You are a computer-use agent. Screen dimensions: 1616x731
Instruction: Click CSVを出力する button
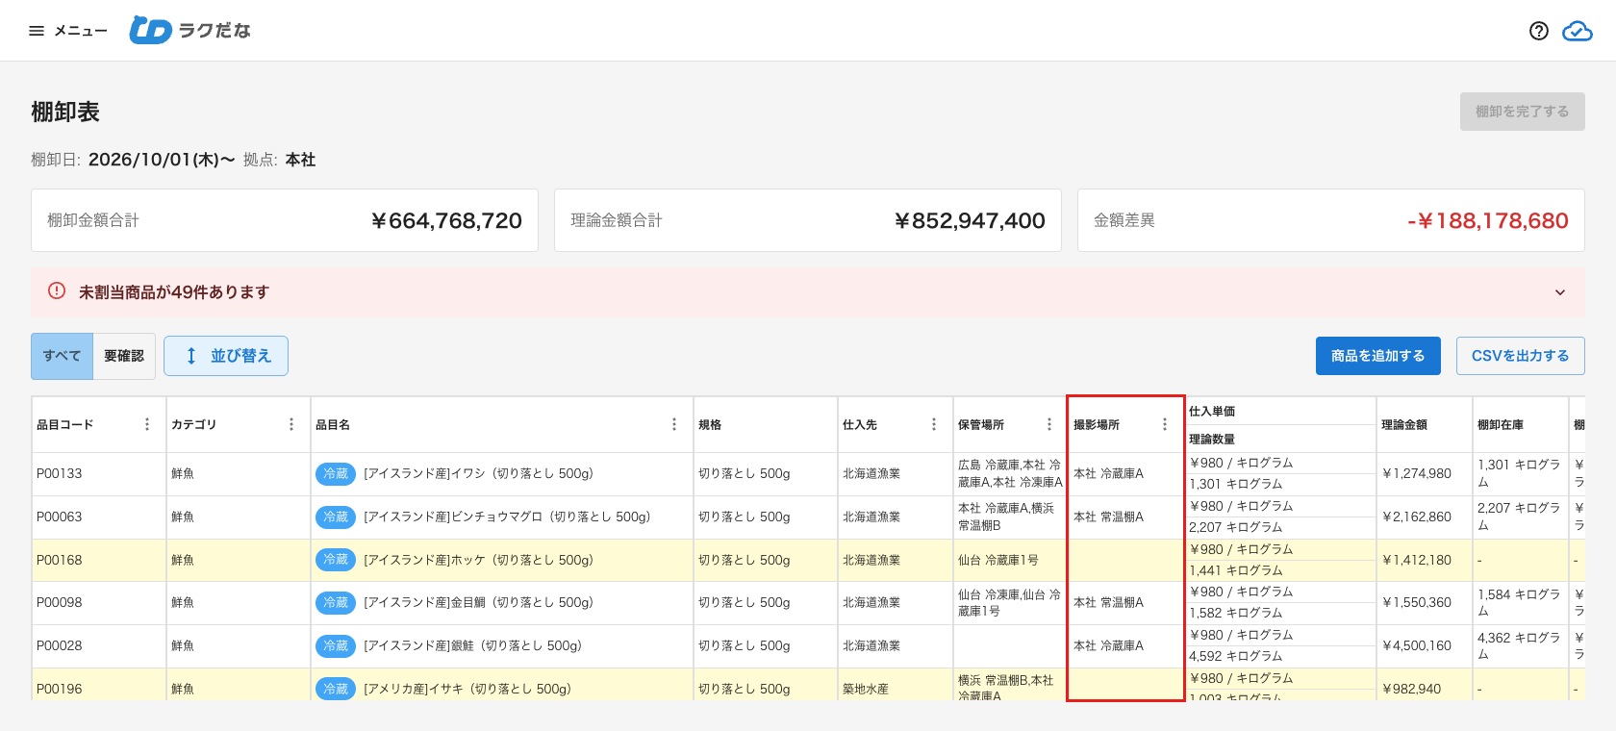(1521, 356)
